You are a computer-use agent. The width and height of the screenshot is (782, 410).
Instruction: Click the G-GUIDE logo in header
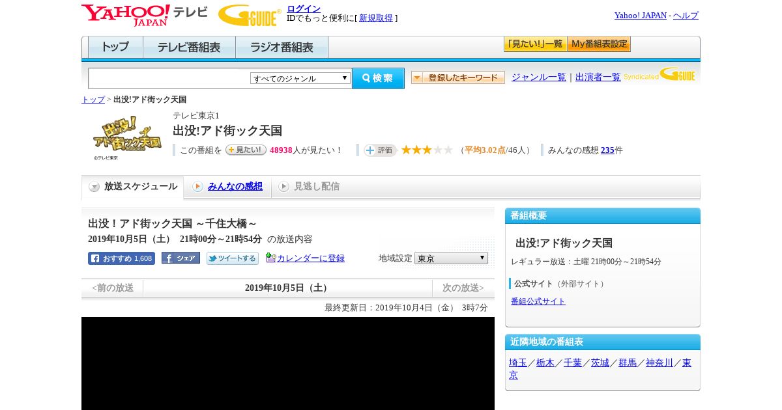point(250,16)
